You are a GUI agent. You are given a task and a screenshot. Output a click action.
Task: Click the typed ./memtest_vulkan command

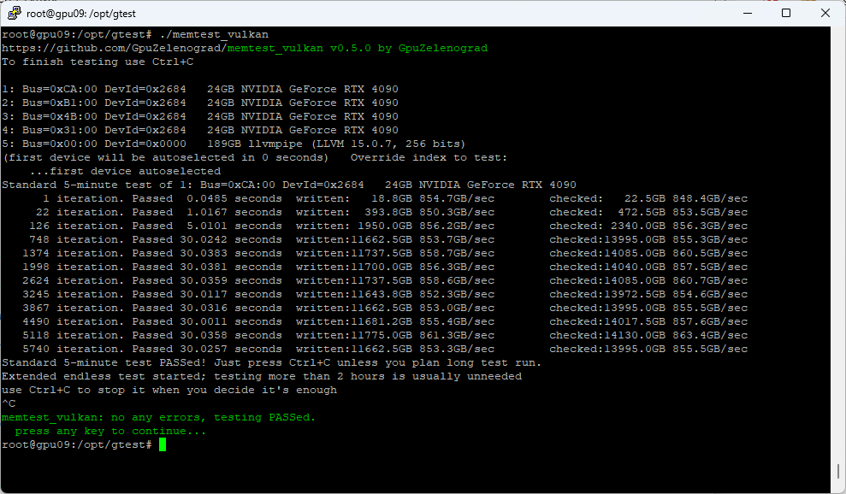coord(214,34)
